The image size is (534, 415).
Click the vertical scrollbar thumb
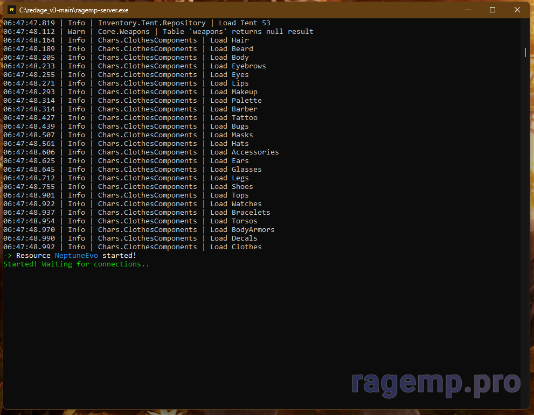pos(525,52)
